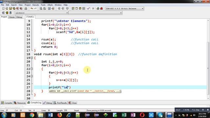Select the test1.c editor tab
Viewport: 210px width, 118px height.
coord(30,17)
